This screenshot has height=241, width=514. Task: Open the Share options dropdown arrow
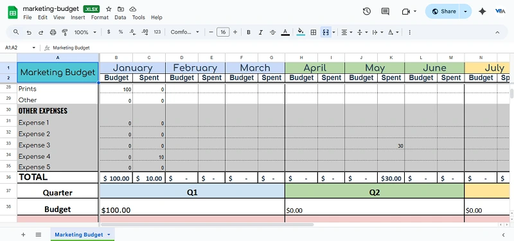coord(465,12)
